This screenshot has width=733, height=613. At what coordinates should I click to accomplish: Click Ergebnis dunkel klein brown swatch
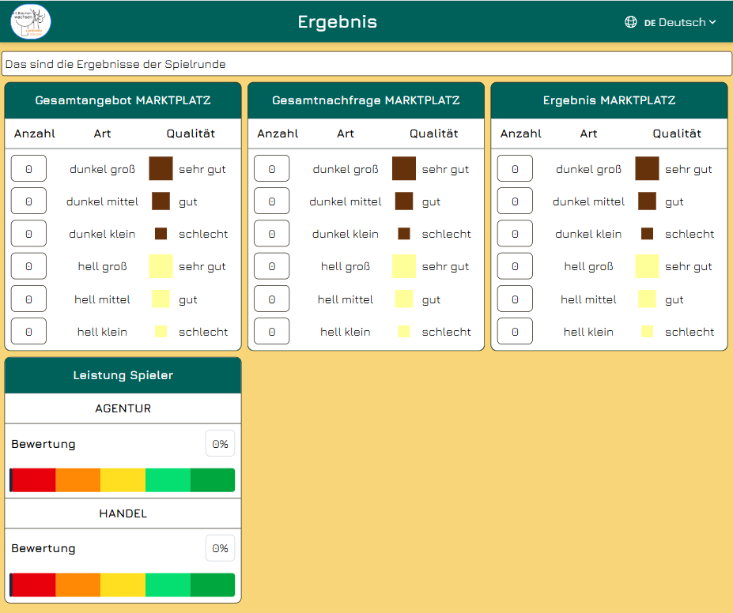coord(647,234)
